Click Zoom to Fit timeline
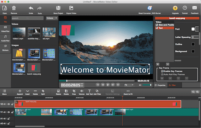 tap(128, 91)
